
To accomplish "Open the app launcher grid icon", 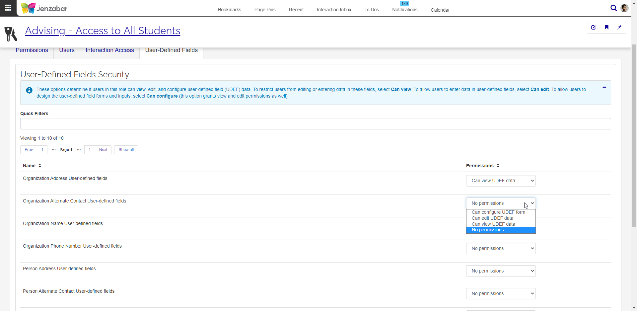I will (8, 8).
